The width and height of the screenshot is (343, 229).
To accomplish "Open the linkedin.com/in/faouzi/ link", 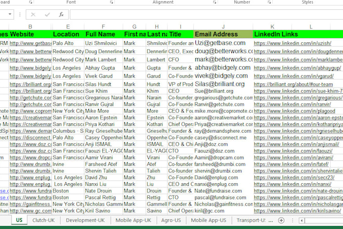I will (293, 151).
